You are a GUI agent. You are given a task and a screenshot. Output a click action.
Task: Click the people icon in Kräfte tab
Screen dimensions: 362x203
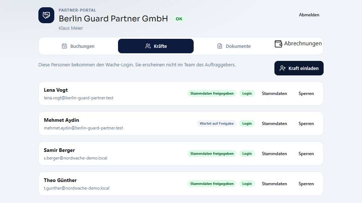pyautogui.click(x=148, y=46)
